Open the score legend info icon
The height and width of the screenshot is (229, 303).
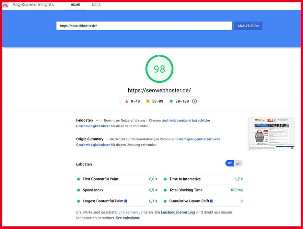click(x=194, y=101)
